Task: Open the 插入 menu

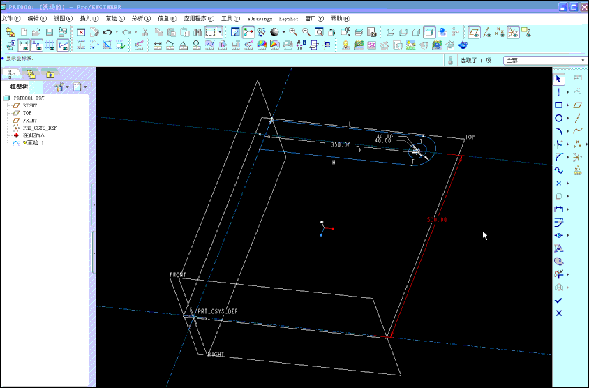Action: [89, 18]
